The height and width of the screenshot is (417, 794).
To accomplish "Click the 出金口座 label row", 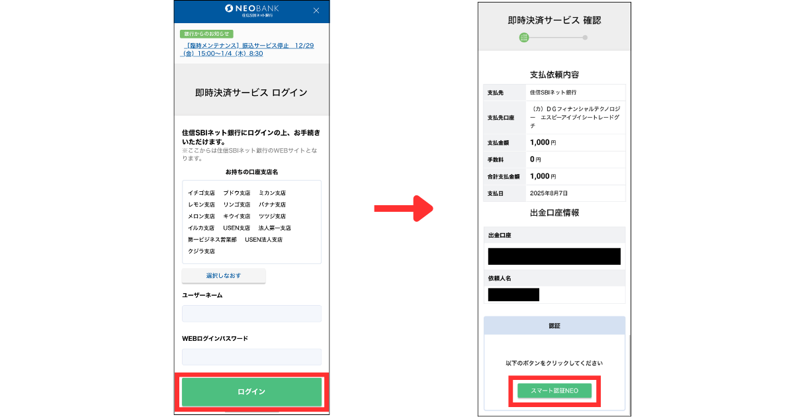I will click(x=554, y=235).
